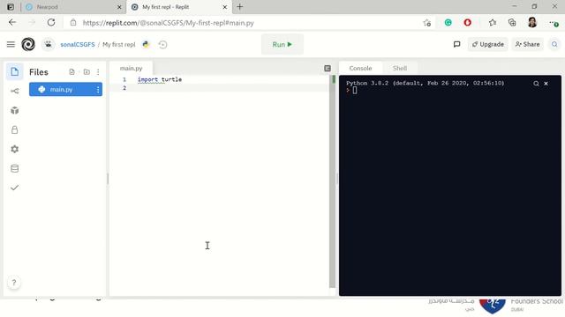The height and width of the screenshot is (317, 565).
Task: Click the Opera red extension icon
Action: pos(467,23)
